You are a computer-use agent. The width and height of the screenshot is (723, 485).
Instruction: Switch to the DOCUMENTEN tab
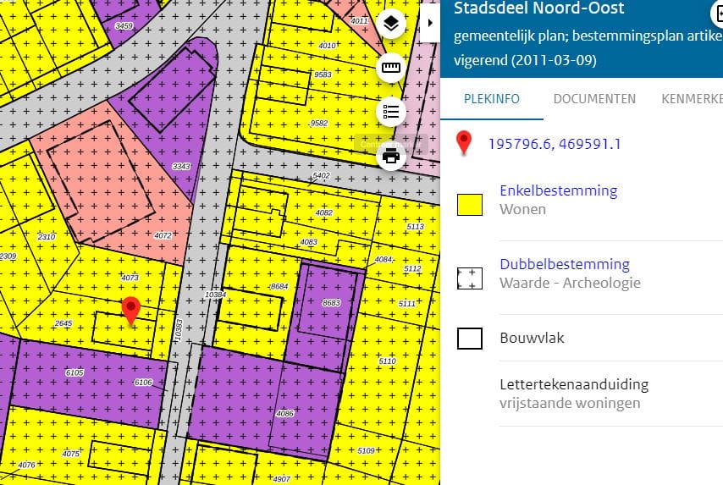(x=594, y=99)
